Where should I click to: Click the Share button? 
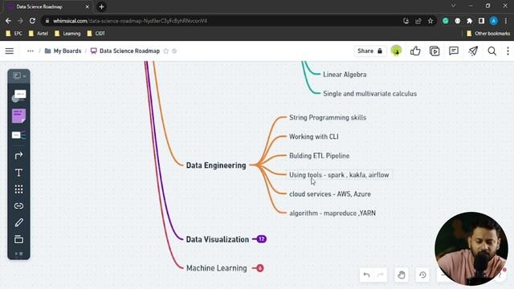[369, 51]
